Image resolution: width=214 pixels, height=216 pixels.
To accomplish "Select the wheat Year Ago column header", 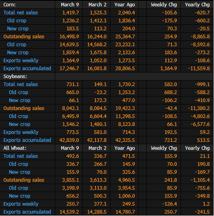I will (125, 148).
